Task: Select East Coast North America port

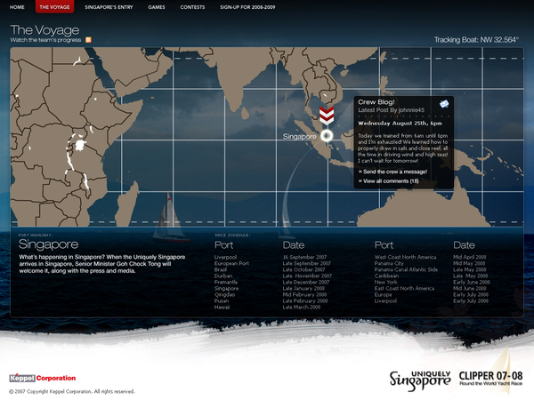Action: pos(404,288)
